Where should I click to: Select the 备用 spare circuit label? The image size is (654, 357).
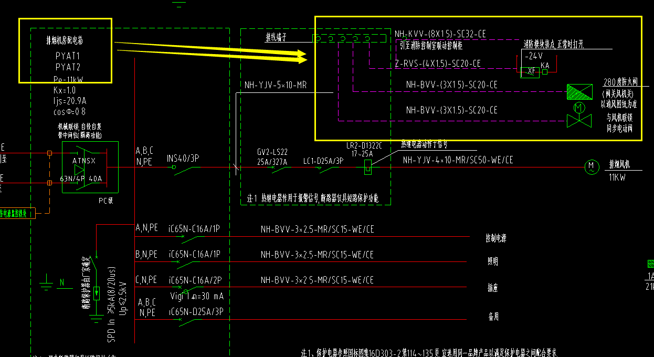[493, 317]
